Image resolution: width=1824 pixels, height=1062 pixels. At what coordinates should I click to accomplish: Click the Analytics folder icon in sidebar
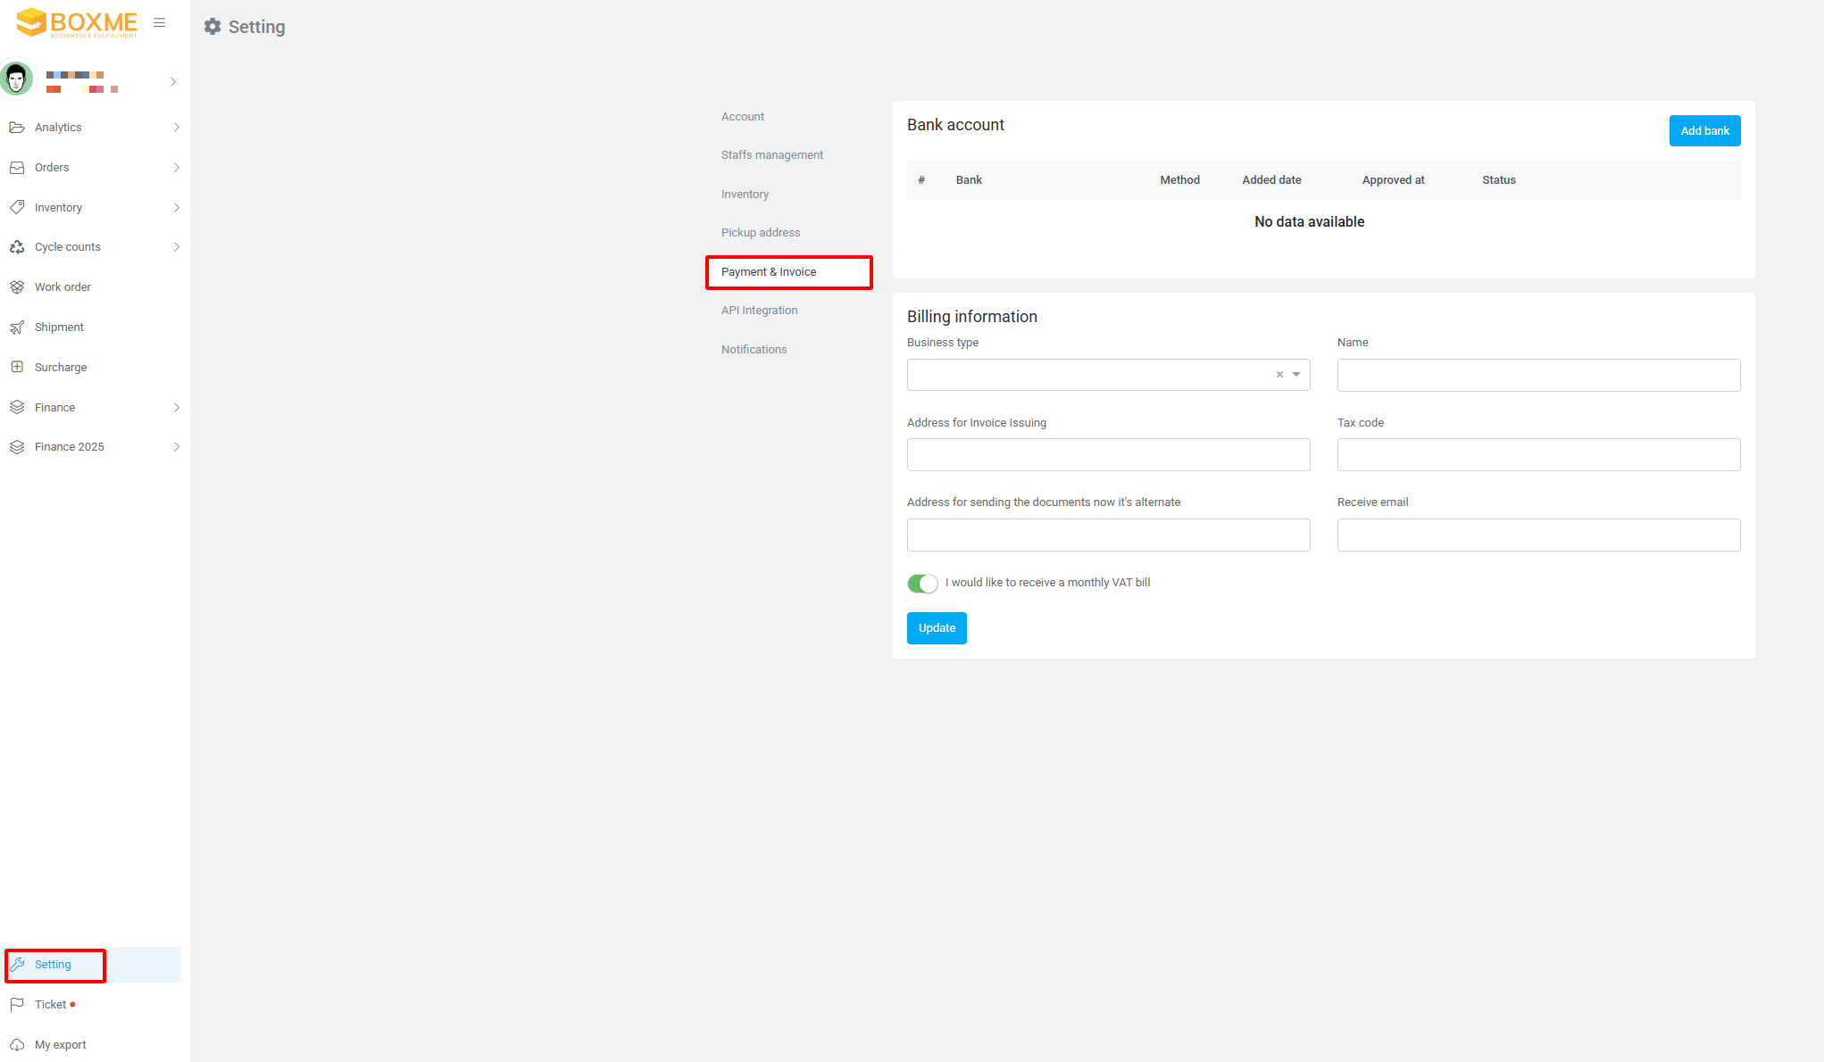17,128
